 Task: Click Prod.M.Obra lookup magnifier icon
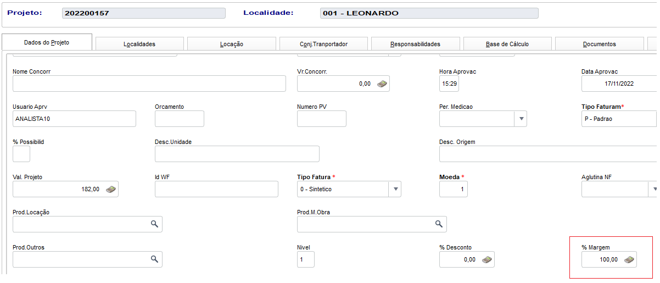[x=439, y=224]
